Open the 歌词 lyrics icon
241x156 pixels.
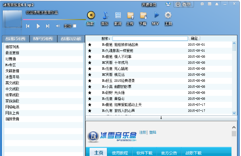[x=118, y=15]
